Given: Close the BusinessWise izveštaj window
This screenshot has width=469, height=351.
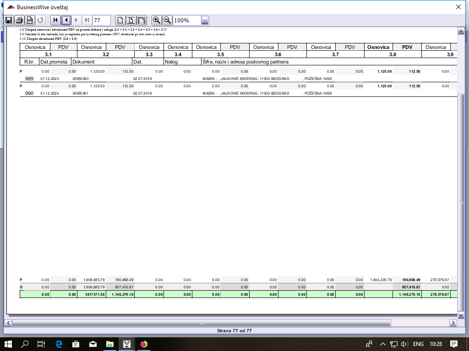Looking at the screenshot, I should point(458,7).
